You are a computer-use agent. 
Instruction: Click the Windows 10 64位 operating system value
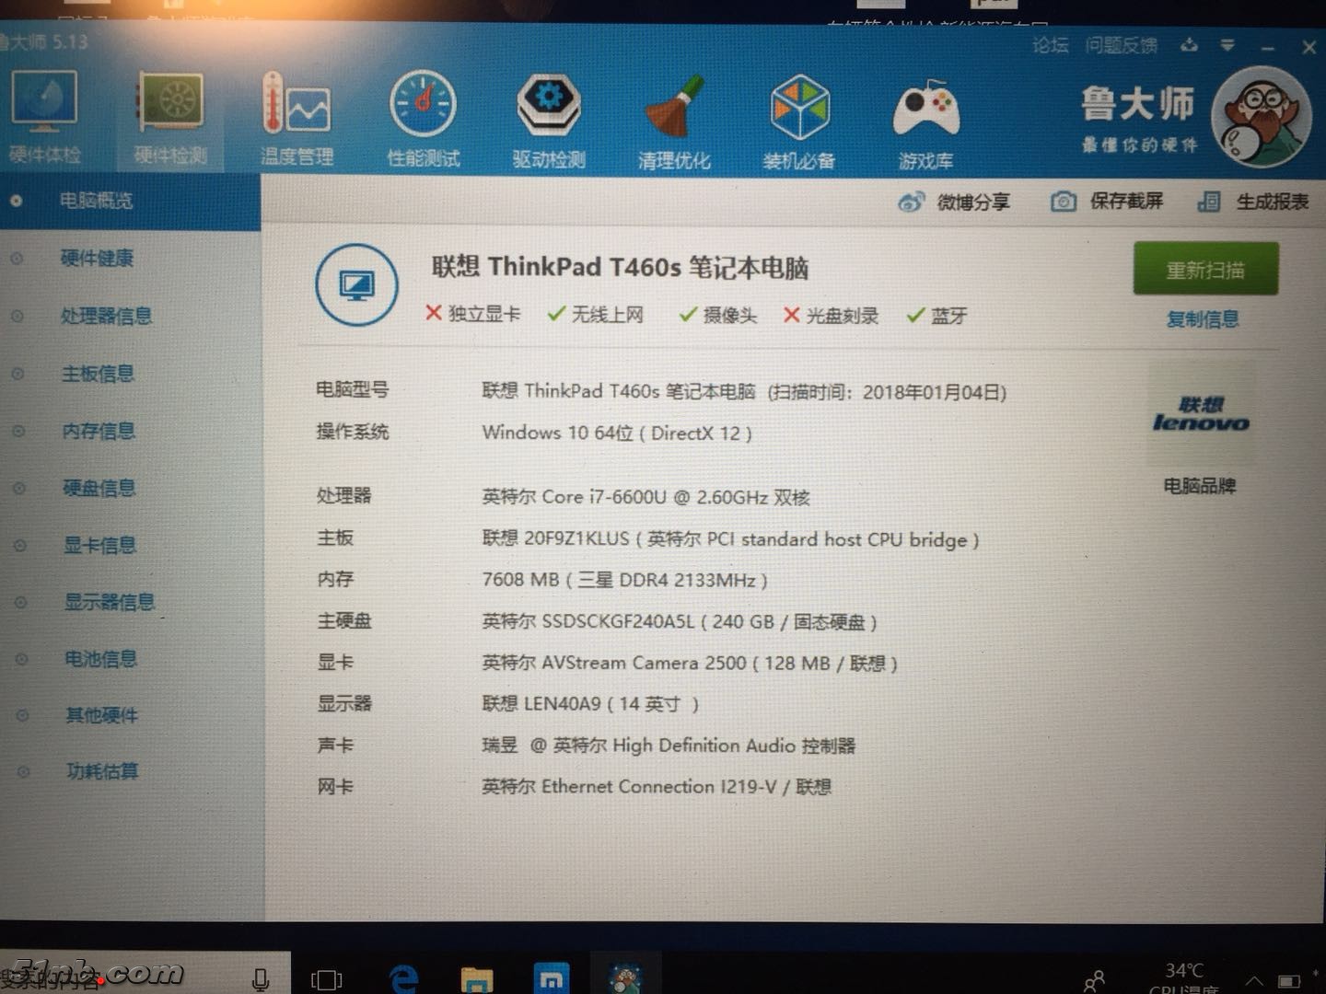(x=617, y=433)
